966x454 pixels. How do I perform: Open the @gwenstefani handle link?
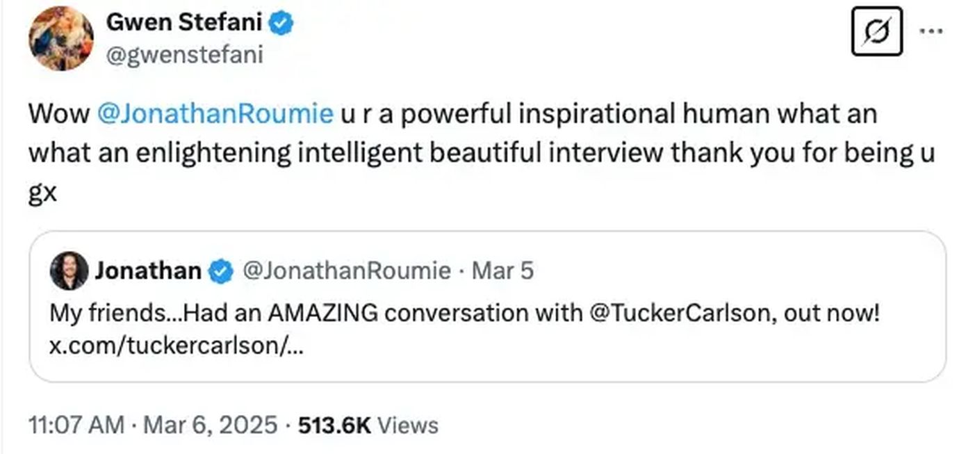(x=184, y=54)
